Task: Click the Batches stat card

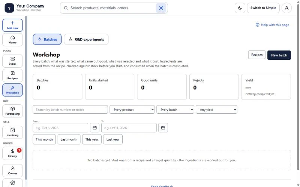Action: (57, 87)
